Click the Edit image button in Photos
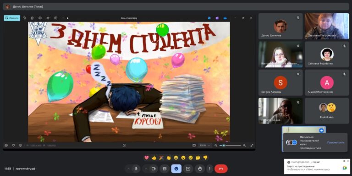The image size is (352, 176). pyautogui.click(x=12, y=18)
